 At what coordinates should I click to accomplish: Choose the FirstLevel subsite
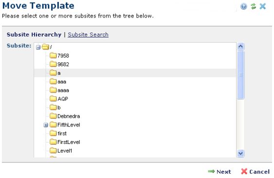point(69,142)
